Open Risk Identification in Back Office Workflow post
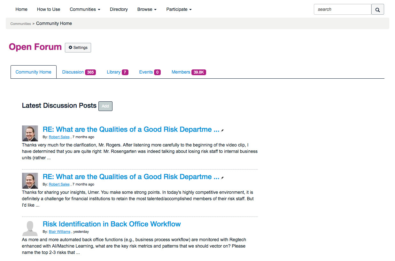The width and height of the screenshot is (395, 261). (x=112, y=224)
